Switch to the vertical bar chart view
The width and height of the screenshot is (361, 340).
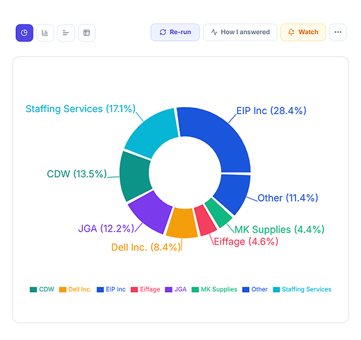pyautogui.click(x=45, y=33)
